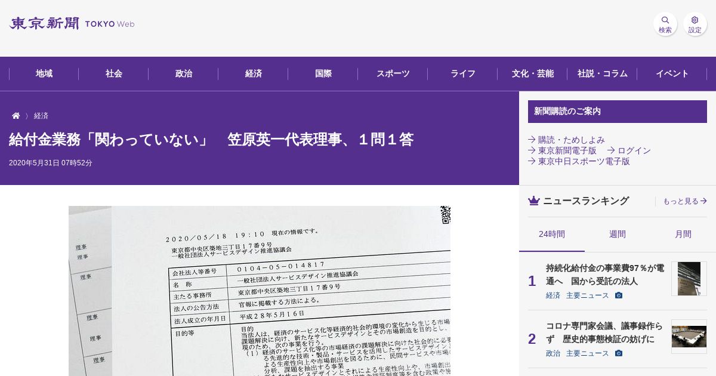
Task: Click the Tokyo Shimbun Web logo
Action: pos(72,24)
